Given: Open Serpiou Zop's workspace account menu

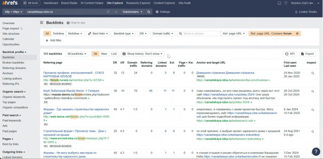Looking at the screenshot, I should pyautogui.click(x=305, y=3).
